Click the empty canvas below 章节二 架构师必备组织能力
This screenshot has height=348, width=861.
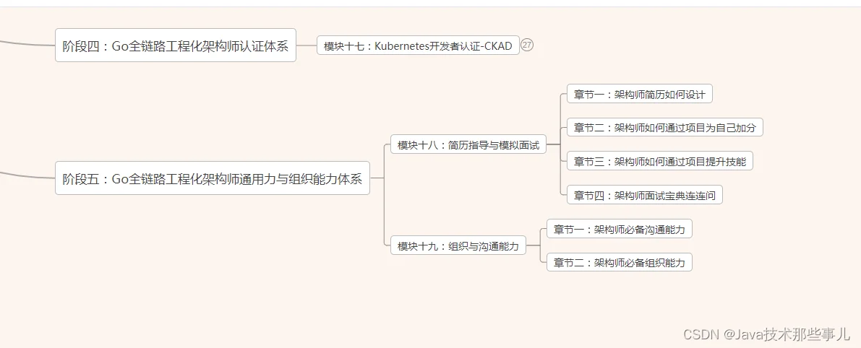(x=620, y=307)
